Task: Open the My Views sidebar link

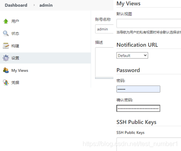Action: pos(20,71)
